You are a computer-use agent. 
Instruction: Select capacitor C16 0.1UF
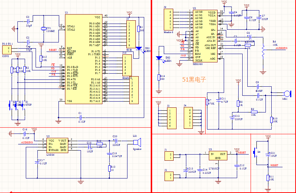point(25,134)
